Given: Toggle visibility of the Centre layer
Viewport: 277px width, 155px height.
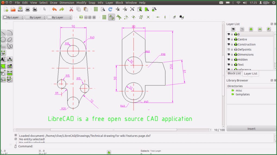Looking at the screenshot, I should click(x=229, y=39).
